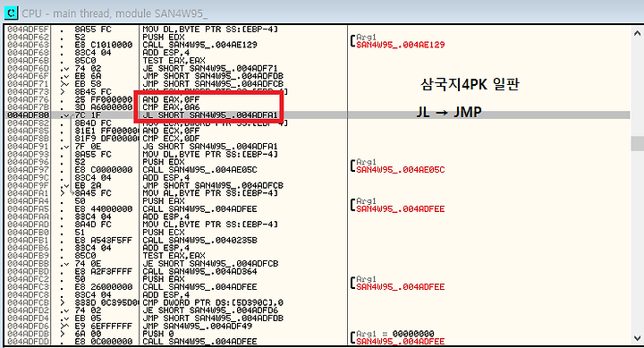Click the Arg1 = 00000000 comment
Screen dimensions: 644x348
point(395,334)
